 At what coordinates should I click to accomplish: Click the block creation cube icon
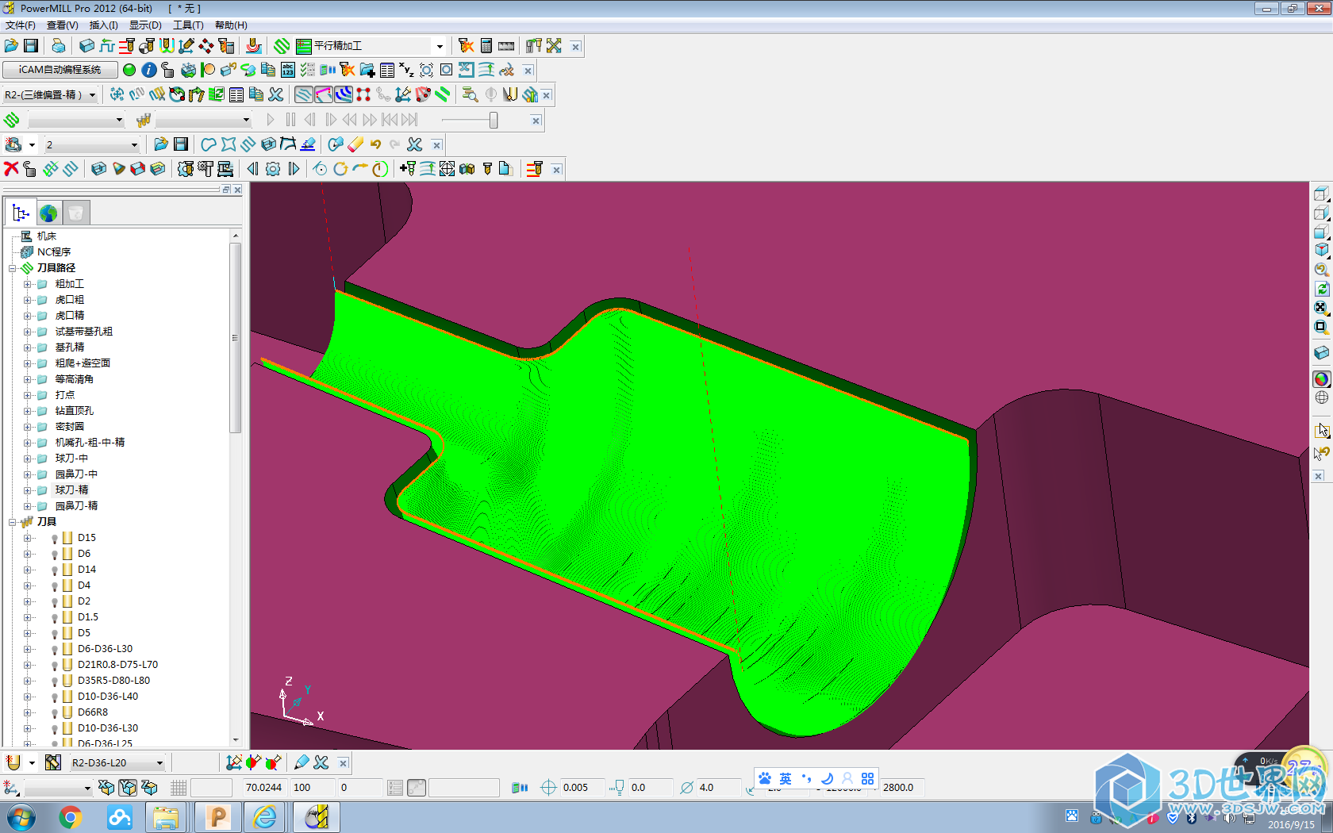[86, 46]
